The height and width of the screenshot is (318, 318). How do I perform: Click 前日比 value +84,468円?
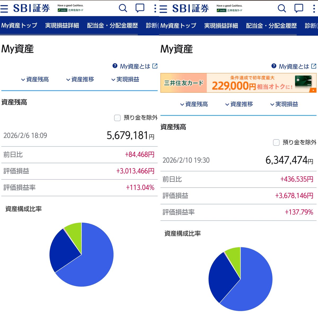[140, 154]
